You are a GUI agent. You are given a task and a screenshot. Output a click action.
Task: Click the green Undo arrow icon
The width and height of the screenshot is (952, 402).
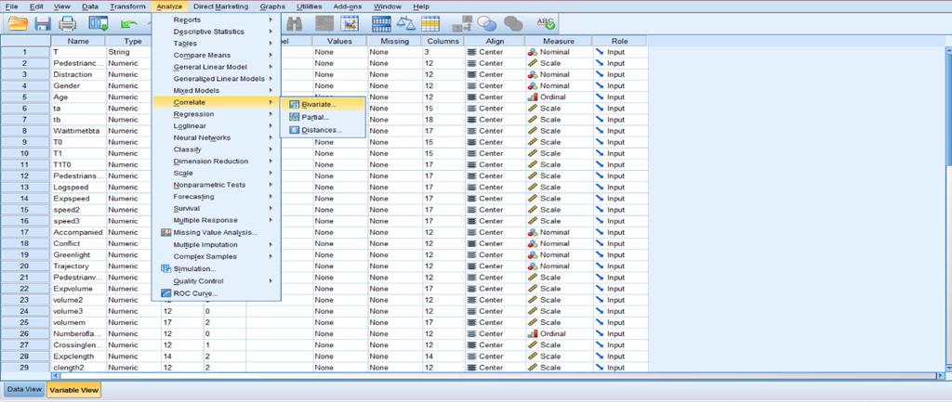coord(128,23)
